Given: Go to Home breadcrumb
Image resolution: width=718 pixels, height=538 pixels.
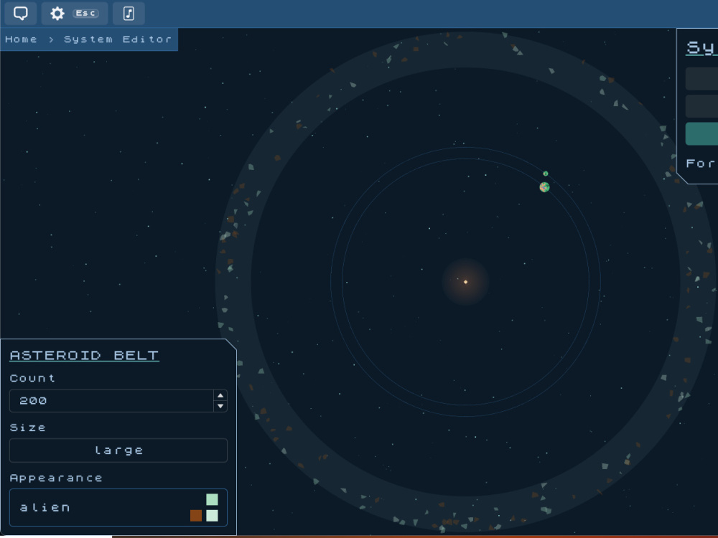Looking at the screenshot, I should [21, 39].
